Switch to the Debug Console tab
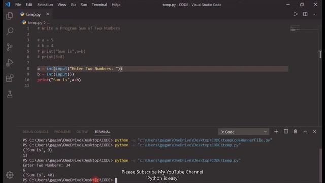 tap(36, 132)
